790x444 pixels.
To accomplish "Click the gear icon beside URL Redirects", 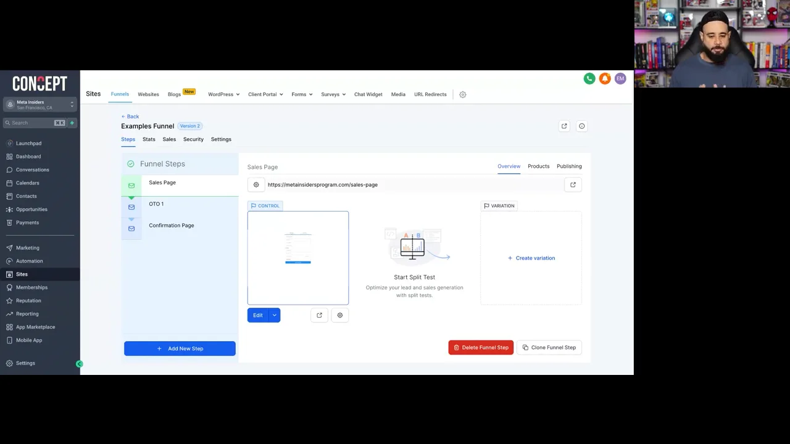I will [463, 94].
